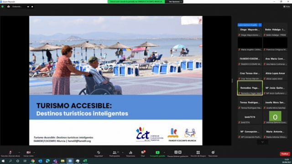292x164 pixels.
Task: Click blue unmute audio prompt button
Action: (x=248, y=25)
